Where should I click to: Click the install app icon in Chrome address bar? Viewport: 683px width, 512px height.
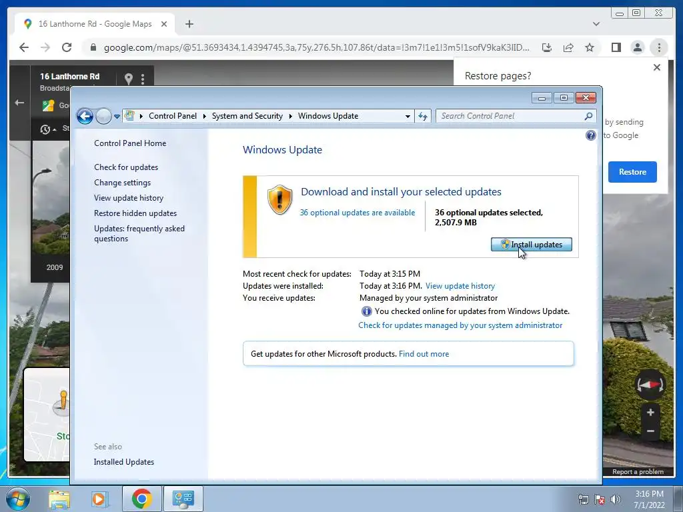pyautogui.click(x=547, y=47)
